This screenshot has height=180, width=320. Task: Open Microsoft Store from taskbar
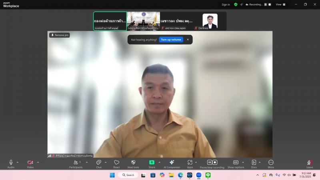pyautogui.click(x=153, y=175)
